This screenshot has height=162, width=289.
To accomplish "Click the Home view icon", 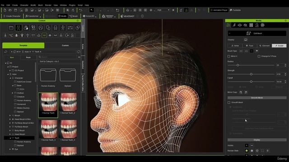I will pos(127,10).
